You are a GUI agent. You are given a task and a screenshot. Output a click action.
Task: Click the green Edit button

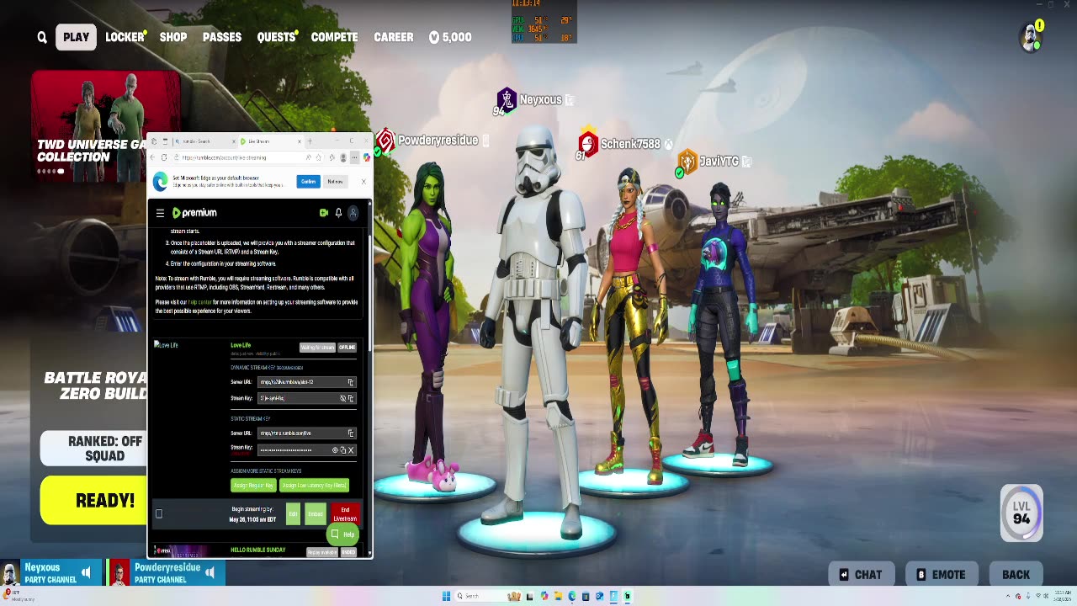point(293,514)
